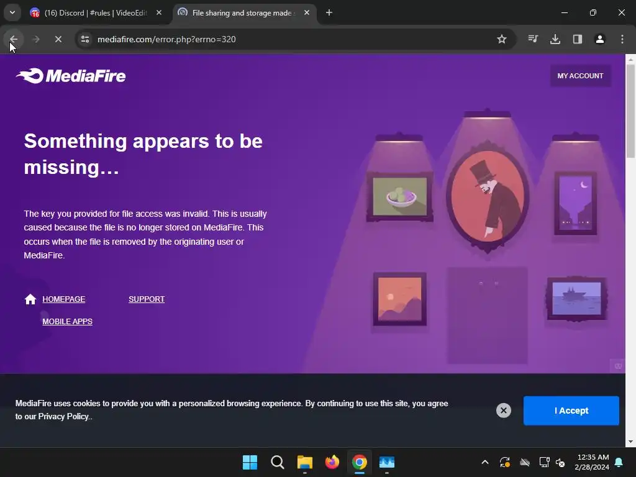This screenshot has height=477, width=636.
Task: Open the Windows Start menu
Action: [x=250, y=462]
